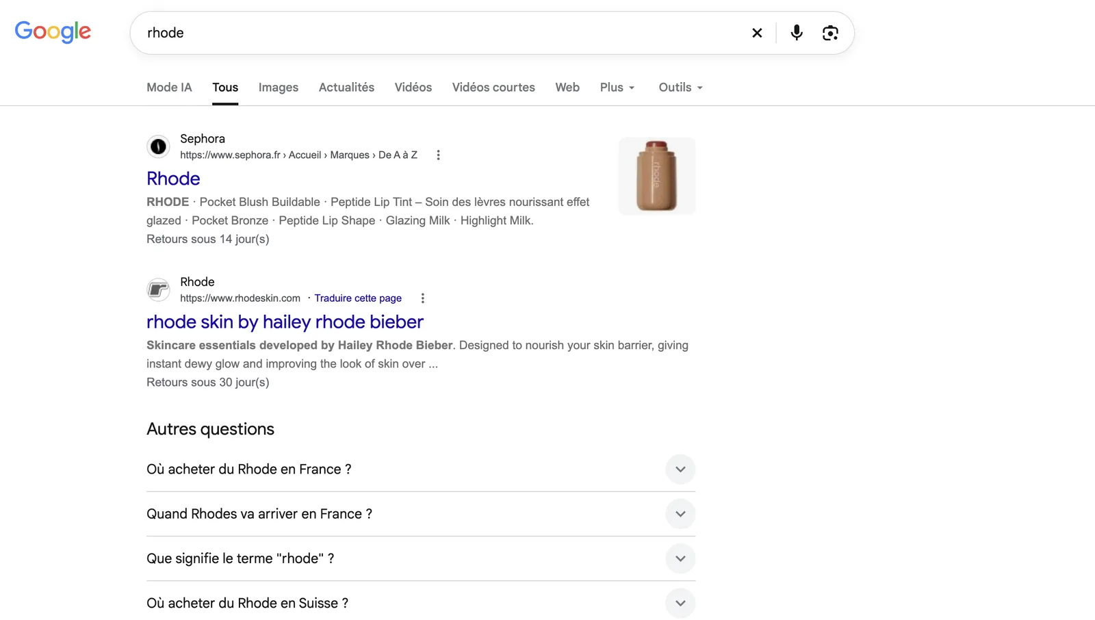The height and width of the screenshot is (620, 1095).
Task: Click the Google logo
Action: [x=53, y=31]
